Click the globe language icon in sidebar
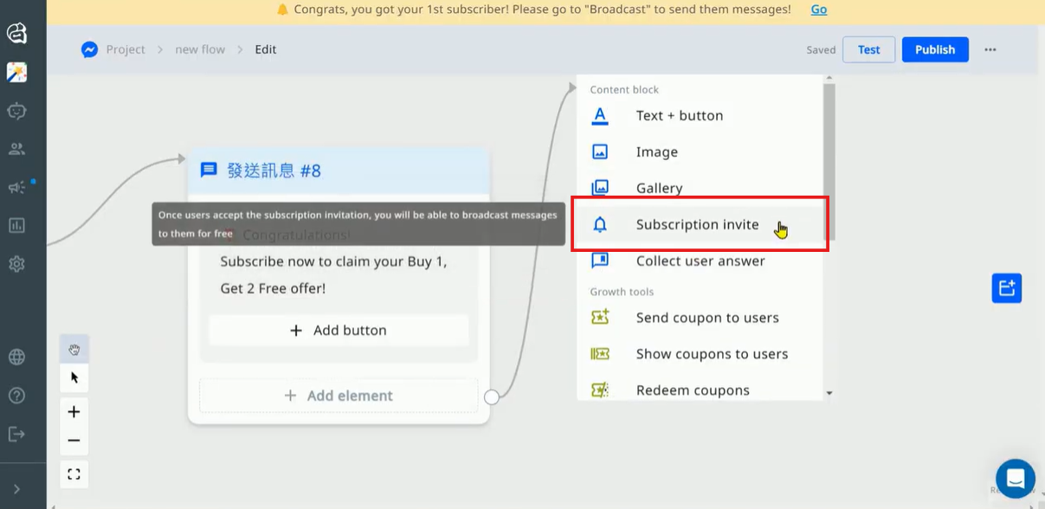 point(16,357)
